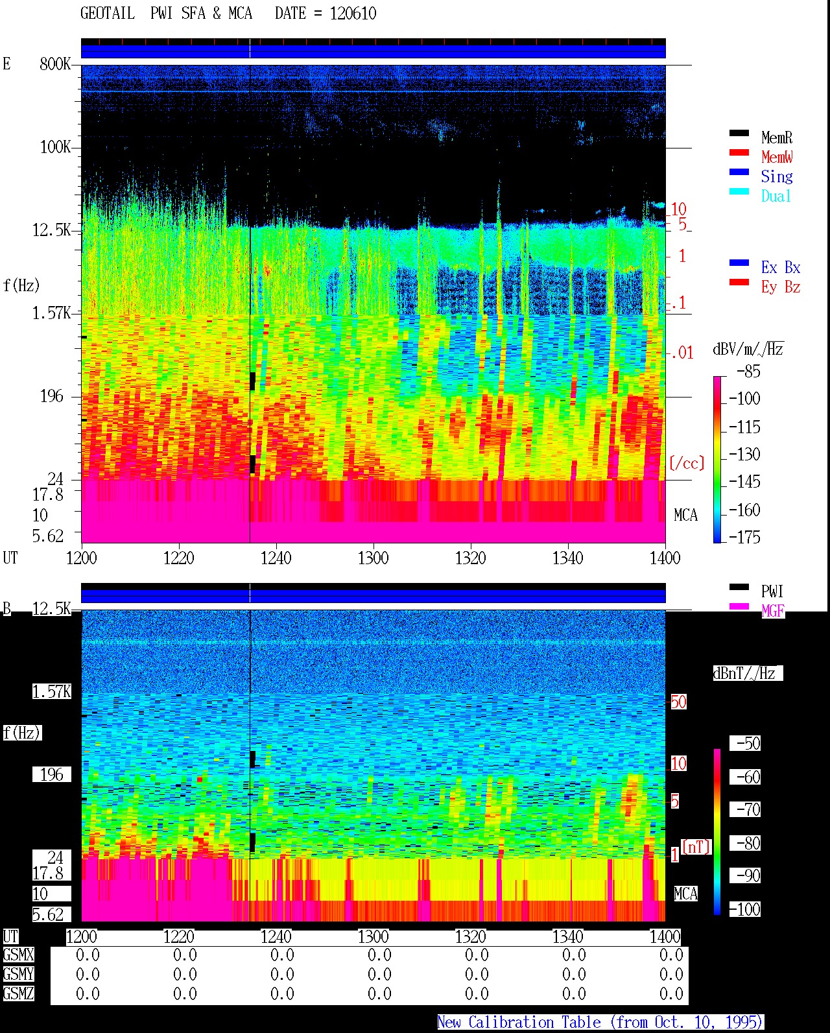
Task: Click the 'GSMX' row label
Action: pos(18,955)
